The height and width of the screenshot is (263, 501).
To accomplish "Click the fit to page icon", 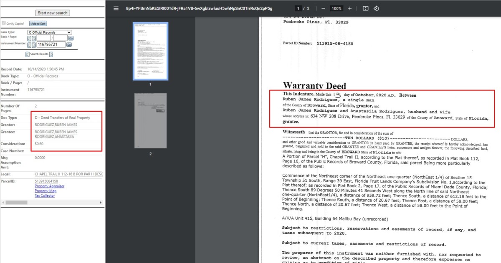I will pyautogui.click(x=366, y=8).
